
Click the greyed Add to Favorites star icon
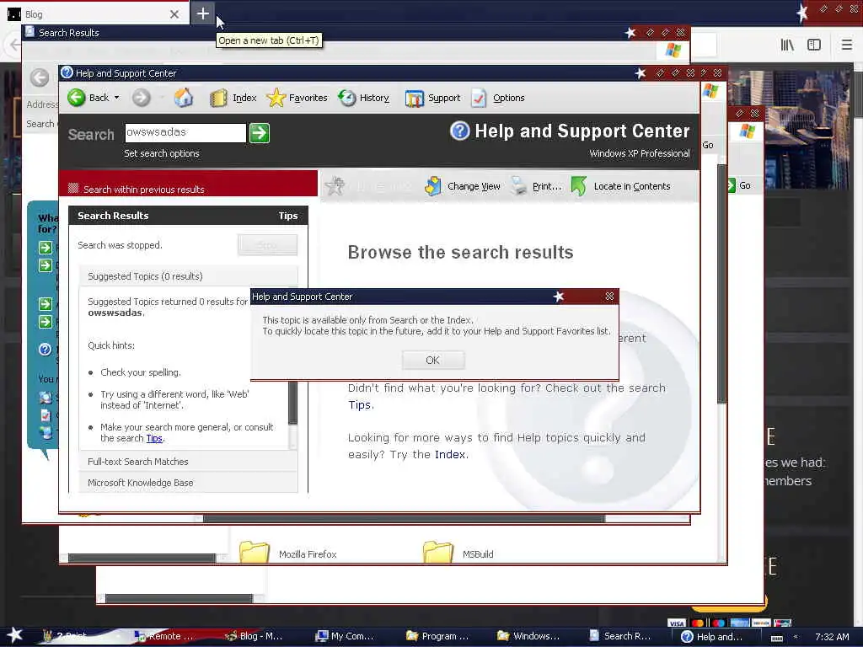pos(335,186)
